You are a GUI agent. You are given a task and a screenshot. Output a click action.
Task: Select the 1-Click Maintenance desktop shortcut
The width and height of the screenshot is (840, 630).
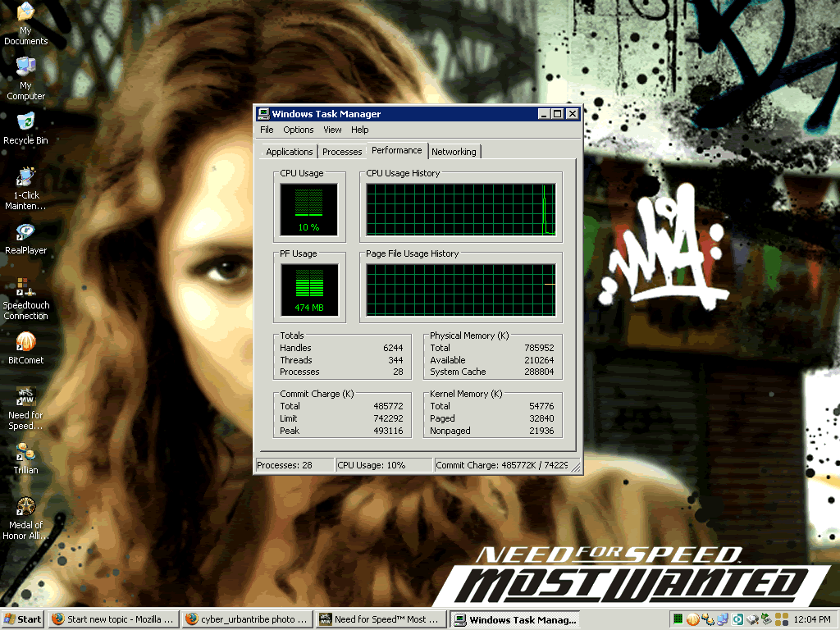point(25,189)
